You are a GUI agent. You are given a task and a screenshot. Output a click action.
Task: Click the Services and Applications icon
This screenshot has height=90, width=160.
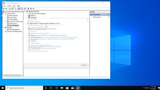coord(6,31)
